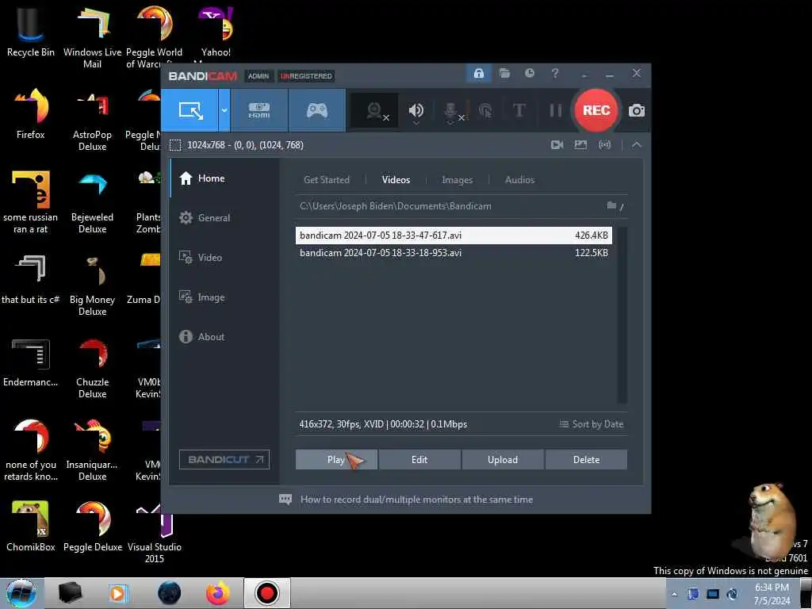
Task: Open the BANDICUT link button
Action: pyautogui.click(x=224, y=459)
